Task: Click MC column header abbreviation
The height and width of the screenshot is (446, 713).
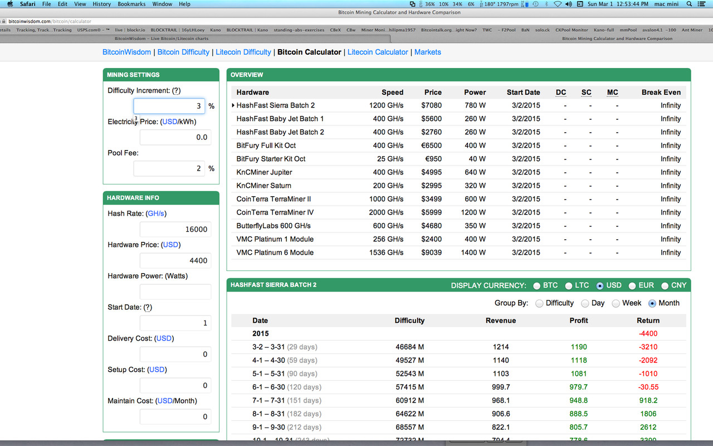Action: pyautogui.click(x=613, y=92)
